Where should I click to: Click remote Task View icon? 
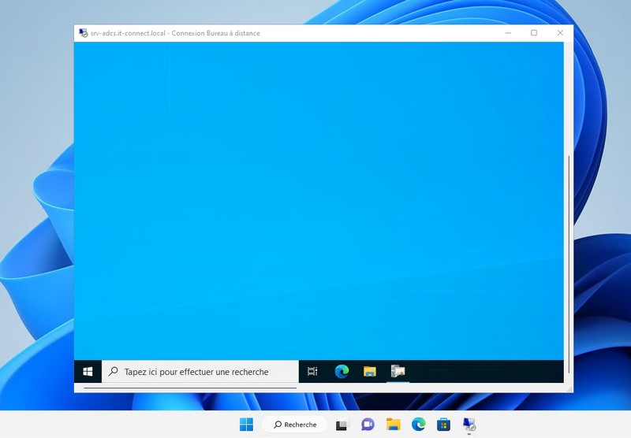[312, 371]
